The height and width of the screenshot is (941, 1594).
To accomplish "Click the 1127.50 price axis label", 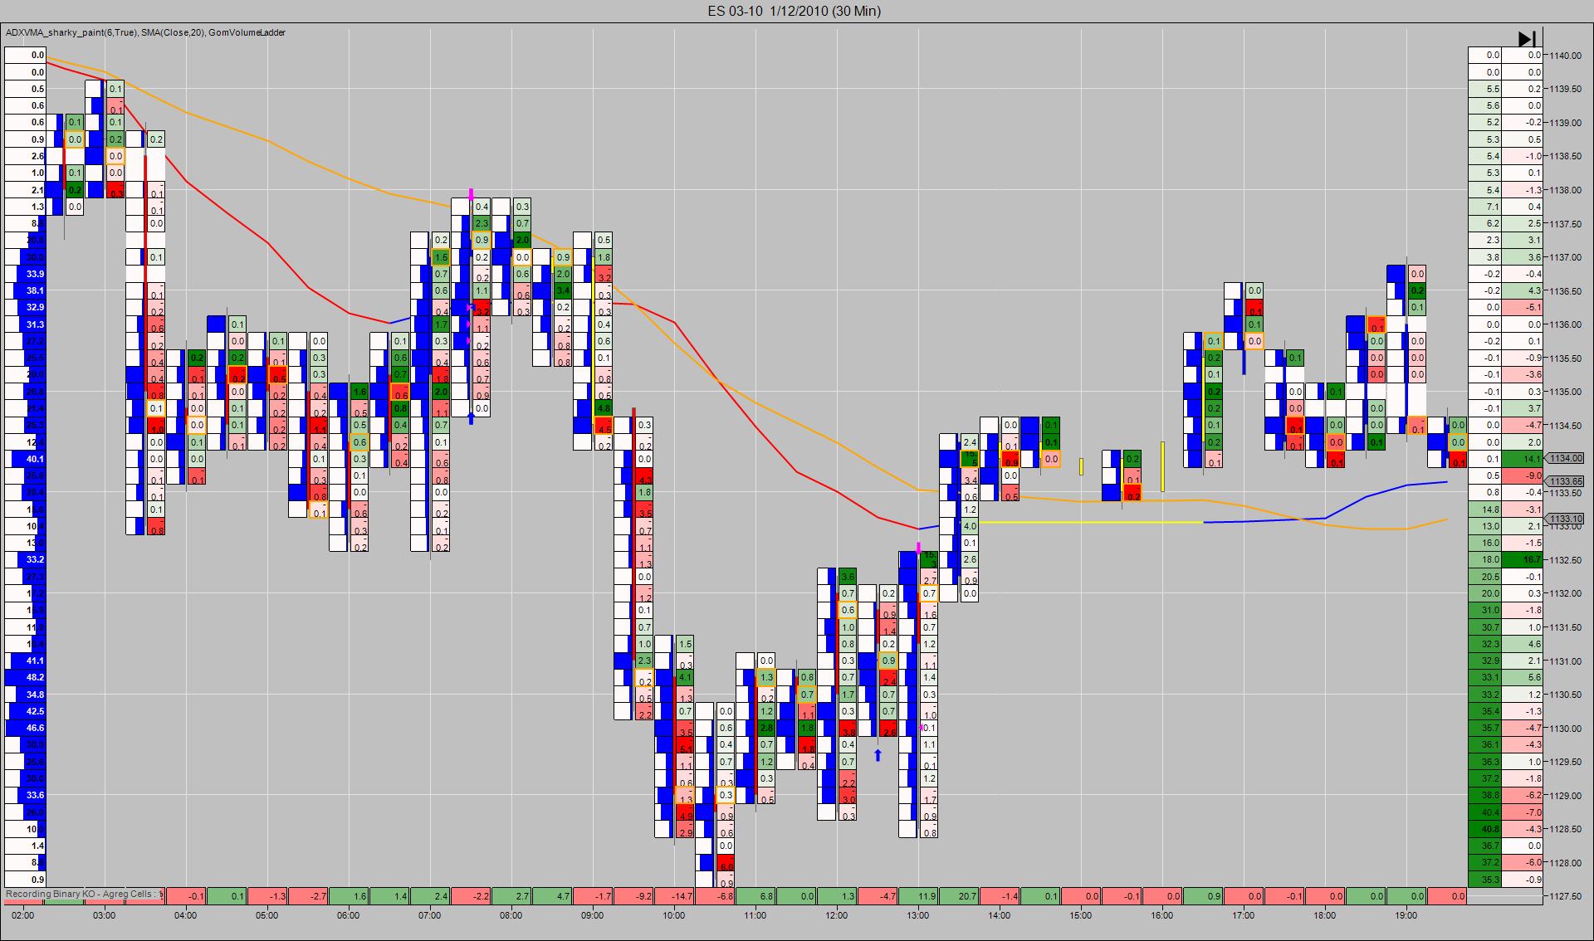I will [x=1565, y=896].
